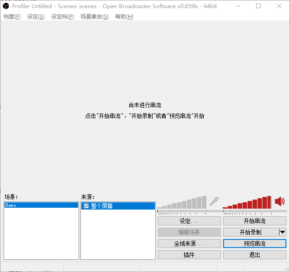This screenshot has width=290, height=272.
Task: Mute the red desktop speaker icon
Action: pyautogui.click(x=280, y=201)
